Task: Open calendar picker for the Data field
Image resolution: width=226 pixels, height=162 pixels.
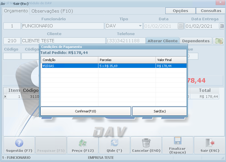Action: coord(180,26)
